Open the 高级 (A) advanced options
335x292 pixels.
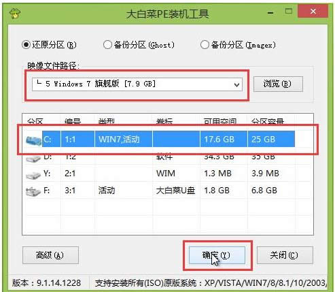50,255
